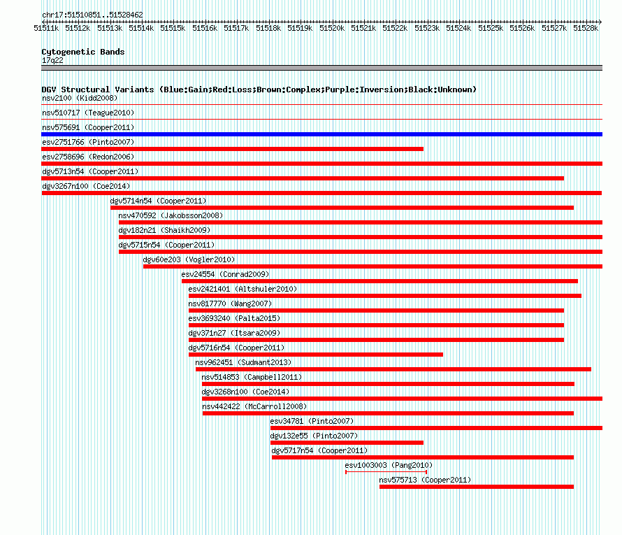Select the DGV Structural Variants track title
This screenshot has height=535, width=622.
tap(259, 90)
